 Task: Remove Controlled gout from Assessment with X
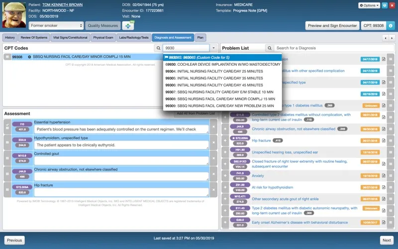coord(214,158)
